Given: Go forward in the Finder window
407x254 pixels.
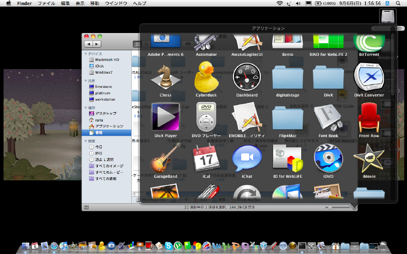Looking at the screenshot, I should (97, 44).
